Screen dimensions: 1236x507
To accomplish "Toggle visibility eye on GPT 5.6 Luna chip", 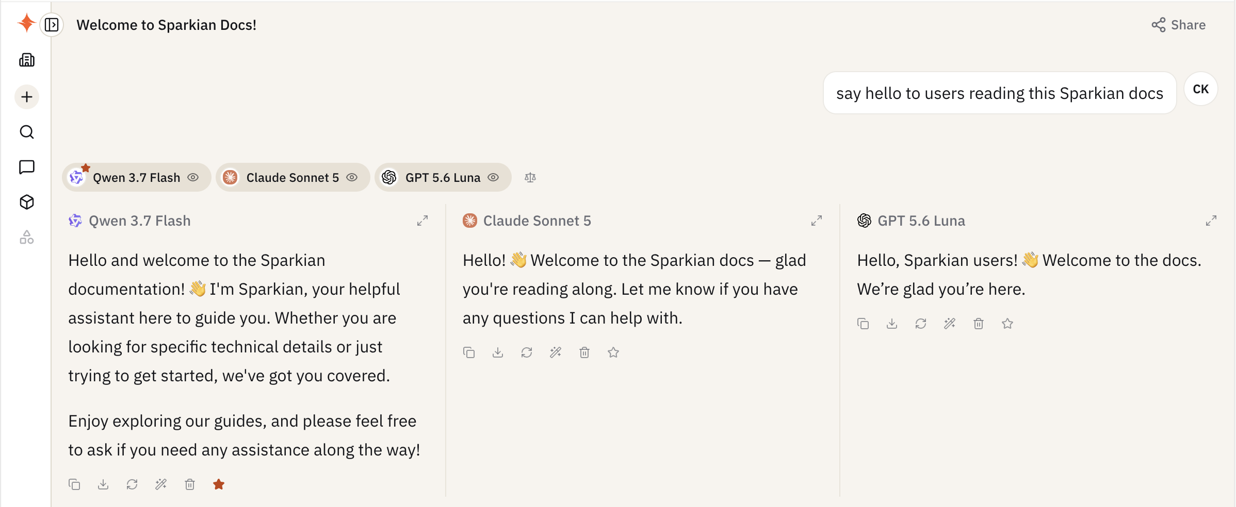I will click(493, 177).
